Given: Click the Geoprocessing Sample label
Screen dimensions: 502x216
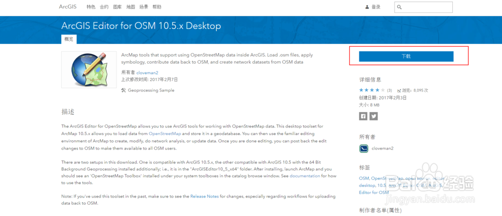Looking at the screenshot, I should [151, 90].
